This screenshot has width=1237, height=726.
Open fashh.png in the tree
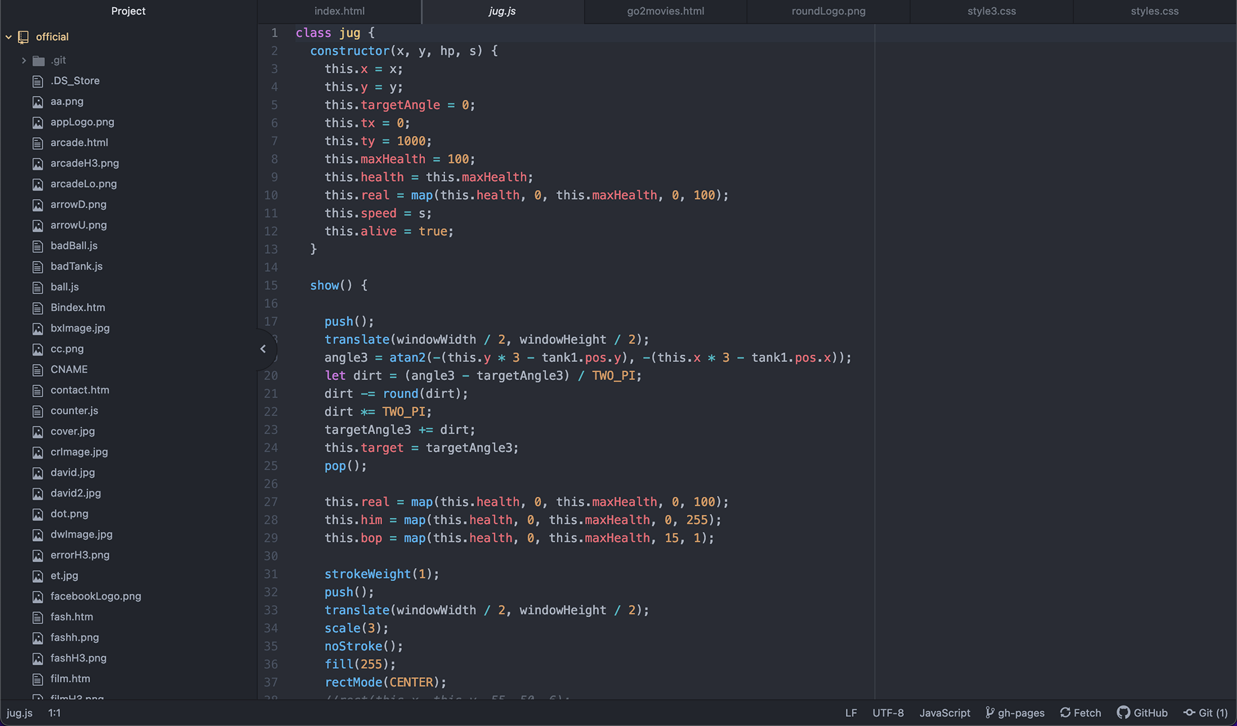75,638
